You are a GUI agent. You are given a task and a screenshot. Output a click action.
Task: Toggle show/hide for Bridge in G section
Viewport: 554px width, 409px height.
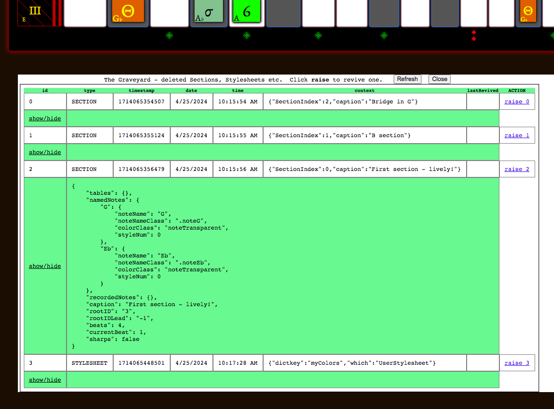[x=45, y=118]
